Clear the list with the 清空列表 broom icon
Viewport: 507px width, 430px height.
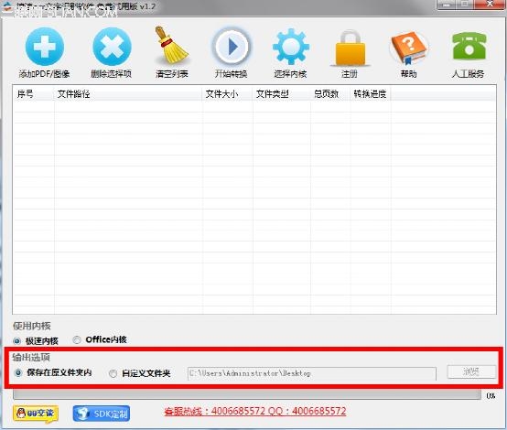171,45
